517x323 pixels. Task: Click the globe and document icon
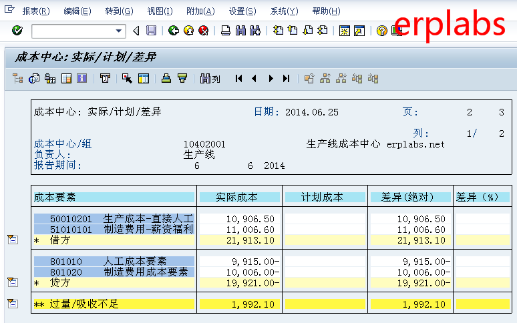pyautogui.click(x=34, y=78)
